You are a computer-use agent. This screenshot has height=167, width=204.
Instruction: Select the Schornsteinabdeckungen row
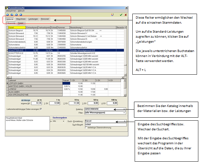[x=65, y=42]
